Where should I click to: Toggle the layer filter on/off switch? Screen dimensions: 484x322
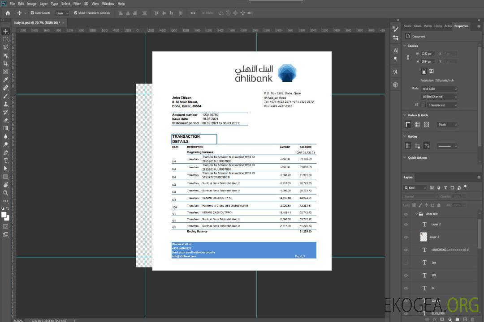click(x=465, y=187)
